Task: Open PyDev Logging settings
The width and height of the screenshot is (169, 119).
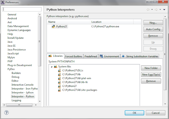Action: click(16, 100)
